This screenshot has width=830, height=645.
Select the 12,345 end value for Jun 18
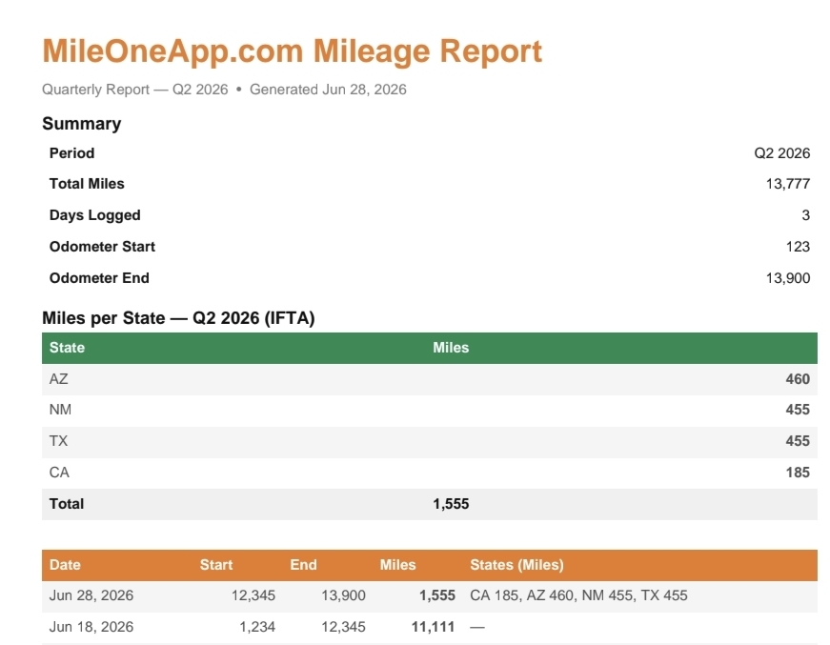pyautogui.click(x=344, y=628)
